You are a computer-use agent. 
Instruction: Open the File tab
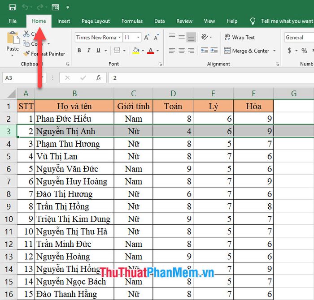point(13,21)
